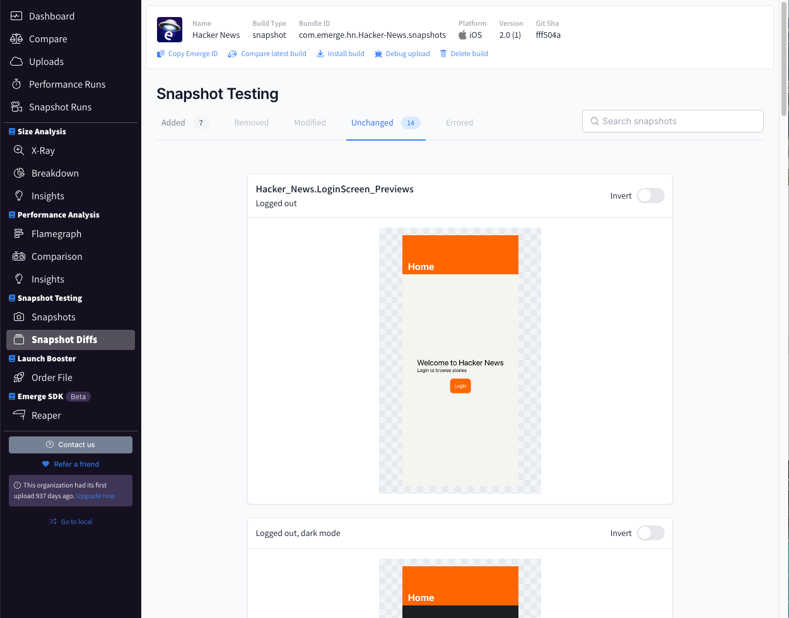The width and height of the screenshot is (789, 618).
Task: Click the Launch Booster section header
Action: [47, 358]
